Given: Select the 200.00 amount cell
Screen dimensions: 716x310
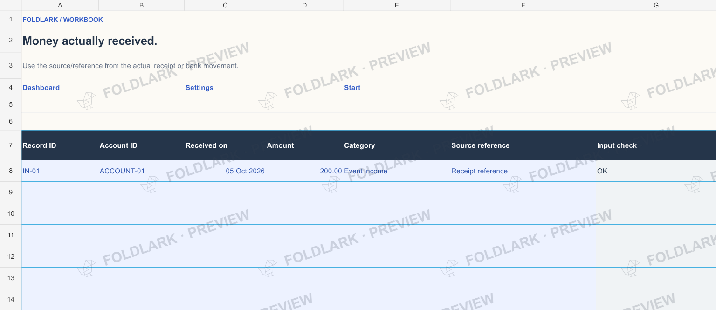Looking at the screenshot, I should (304, 171).
